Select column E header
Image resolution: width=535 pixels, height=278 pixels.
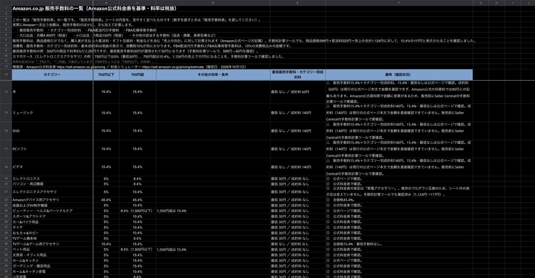pos(297,3)
